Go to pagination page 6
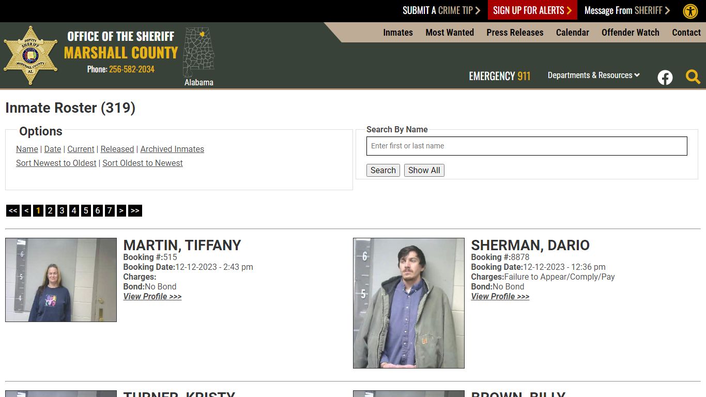Screen dimensions: 706x397 click(98, 210)
